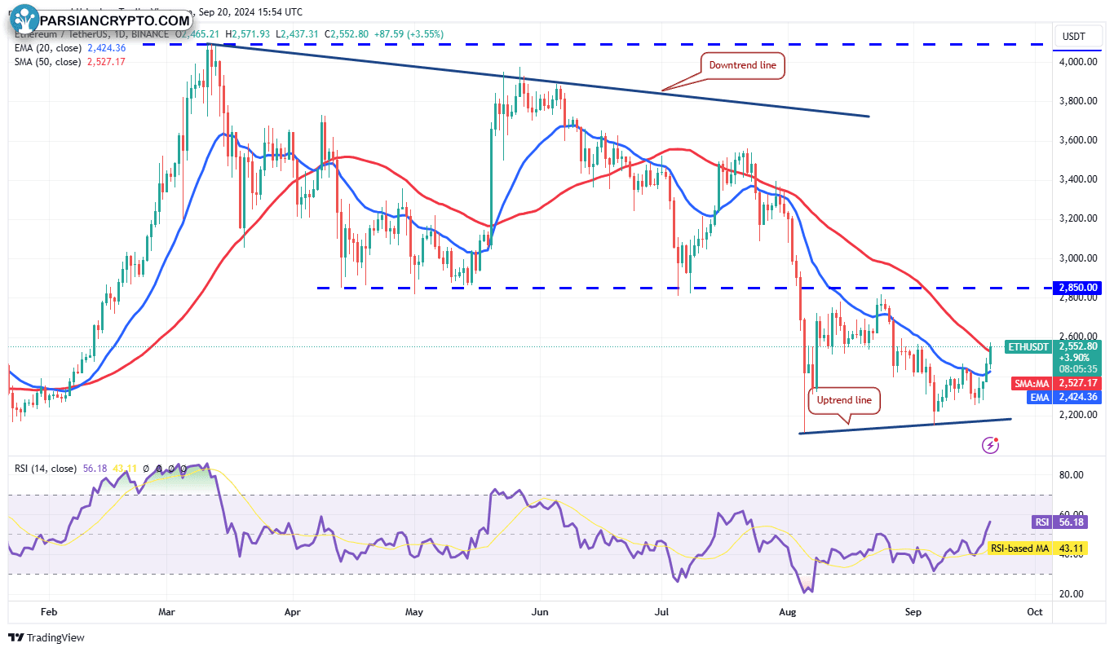Click the close price C2,552.80 in legend
The width and height of the screenshot is (1114, 652).
click(347, 34)
